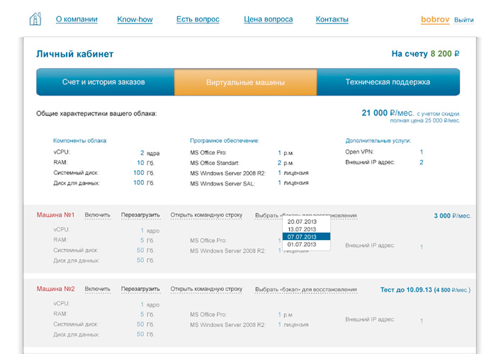Click Выйти to log out

coord(463,20)
